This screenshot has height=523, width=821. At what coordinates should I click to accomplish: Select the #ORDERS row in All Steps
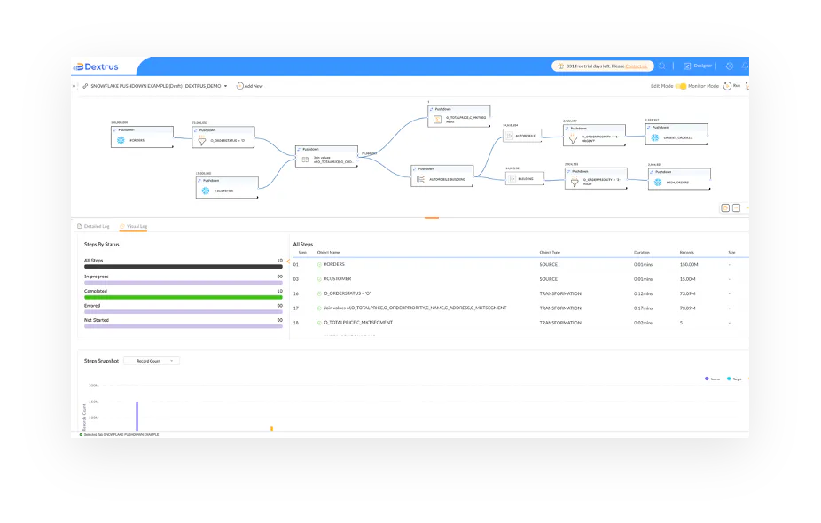pyautogui.click(x=520, y=264)
